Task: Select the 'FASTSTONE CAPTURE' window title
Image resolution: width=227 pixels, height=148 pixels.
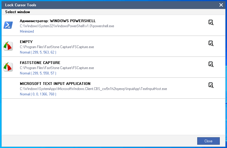Action: pos(40,62)
